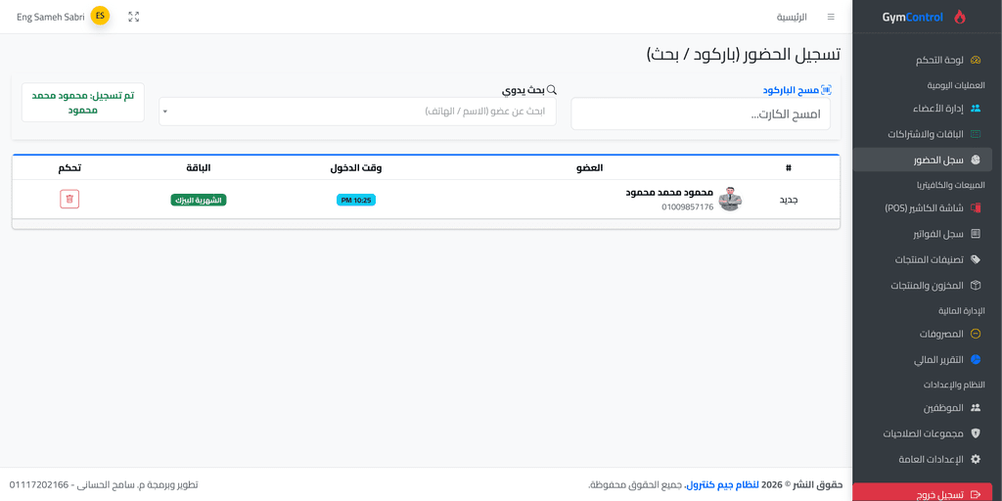Click the barcode scan icon beside مسح الباركود
The image size is (1002, 501).
(x=826, y=90)
